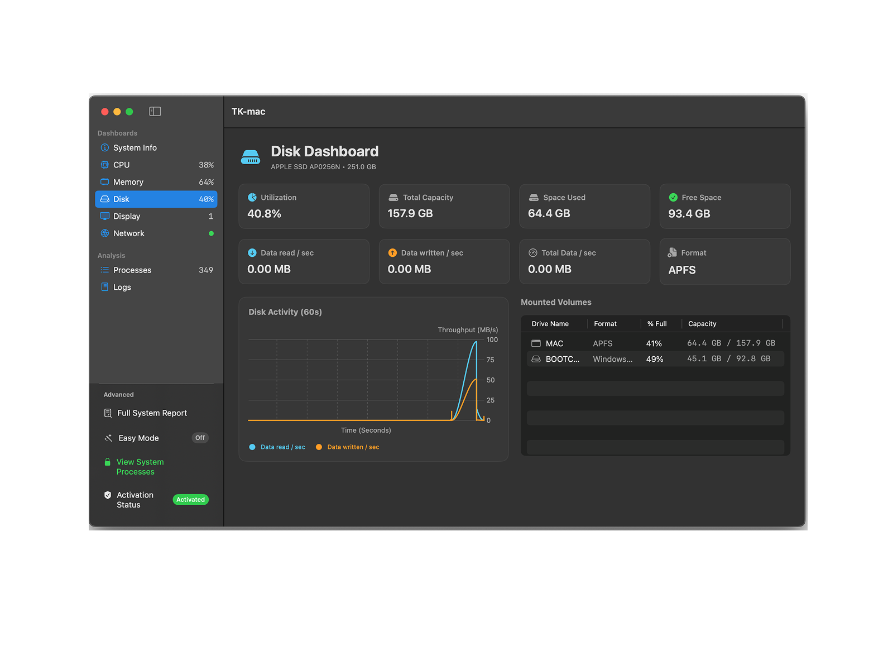This screenshot has width=893, height=670.
Task: Click the Easy Mode wand icon
Action: pyautogui.click(x=108, y=438)
